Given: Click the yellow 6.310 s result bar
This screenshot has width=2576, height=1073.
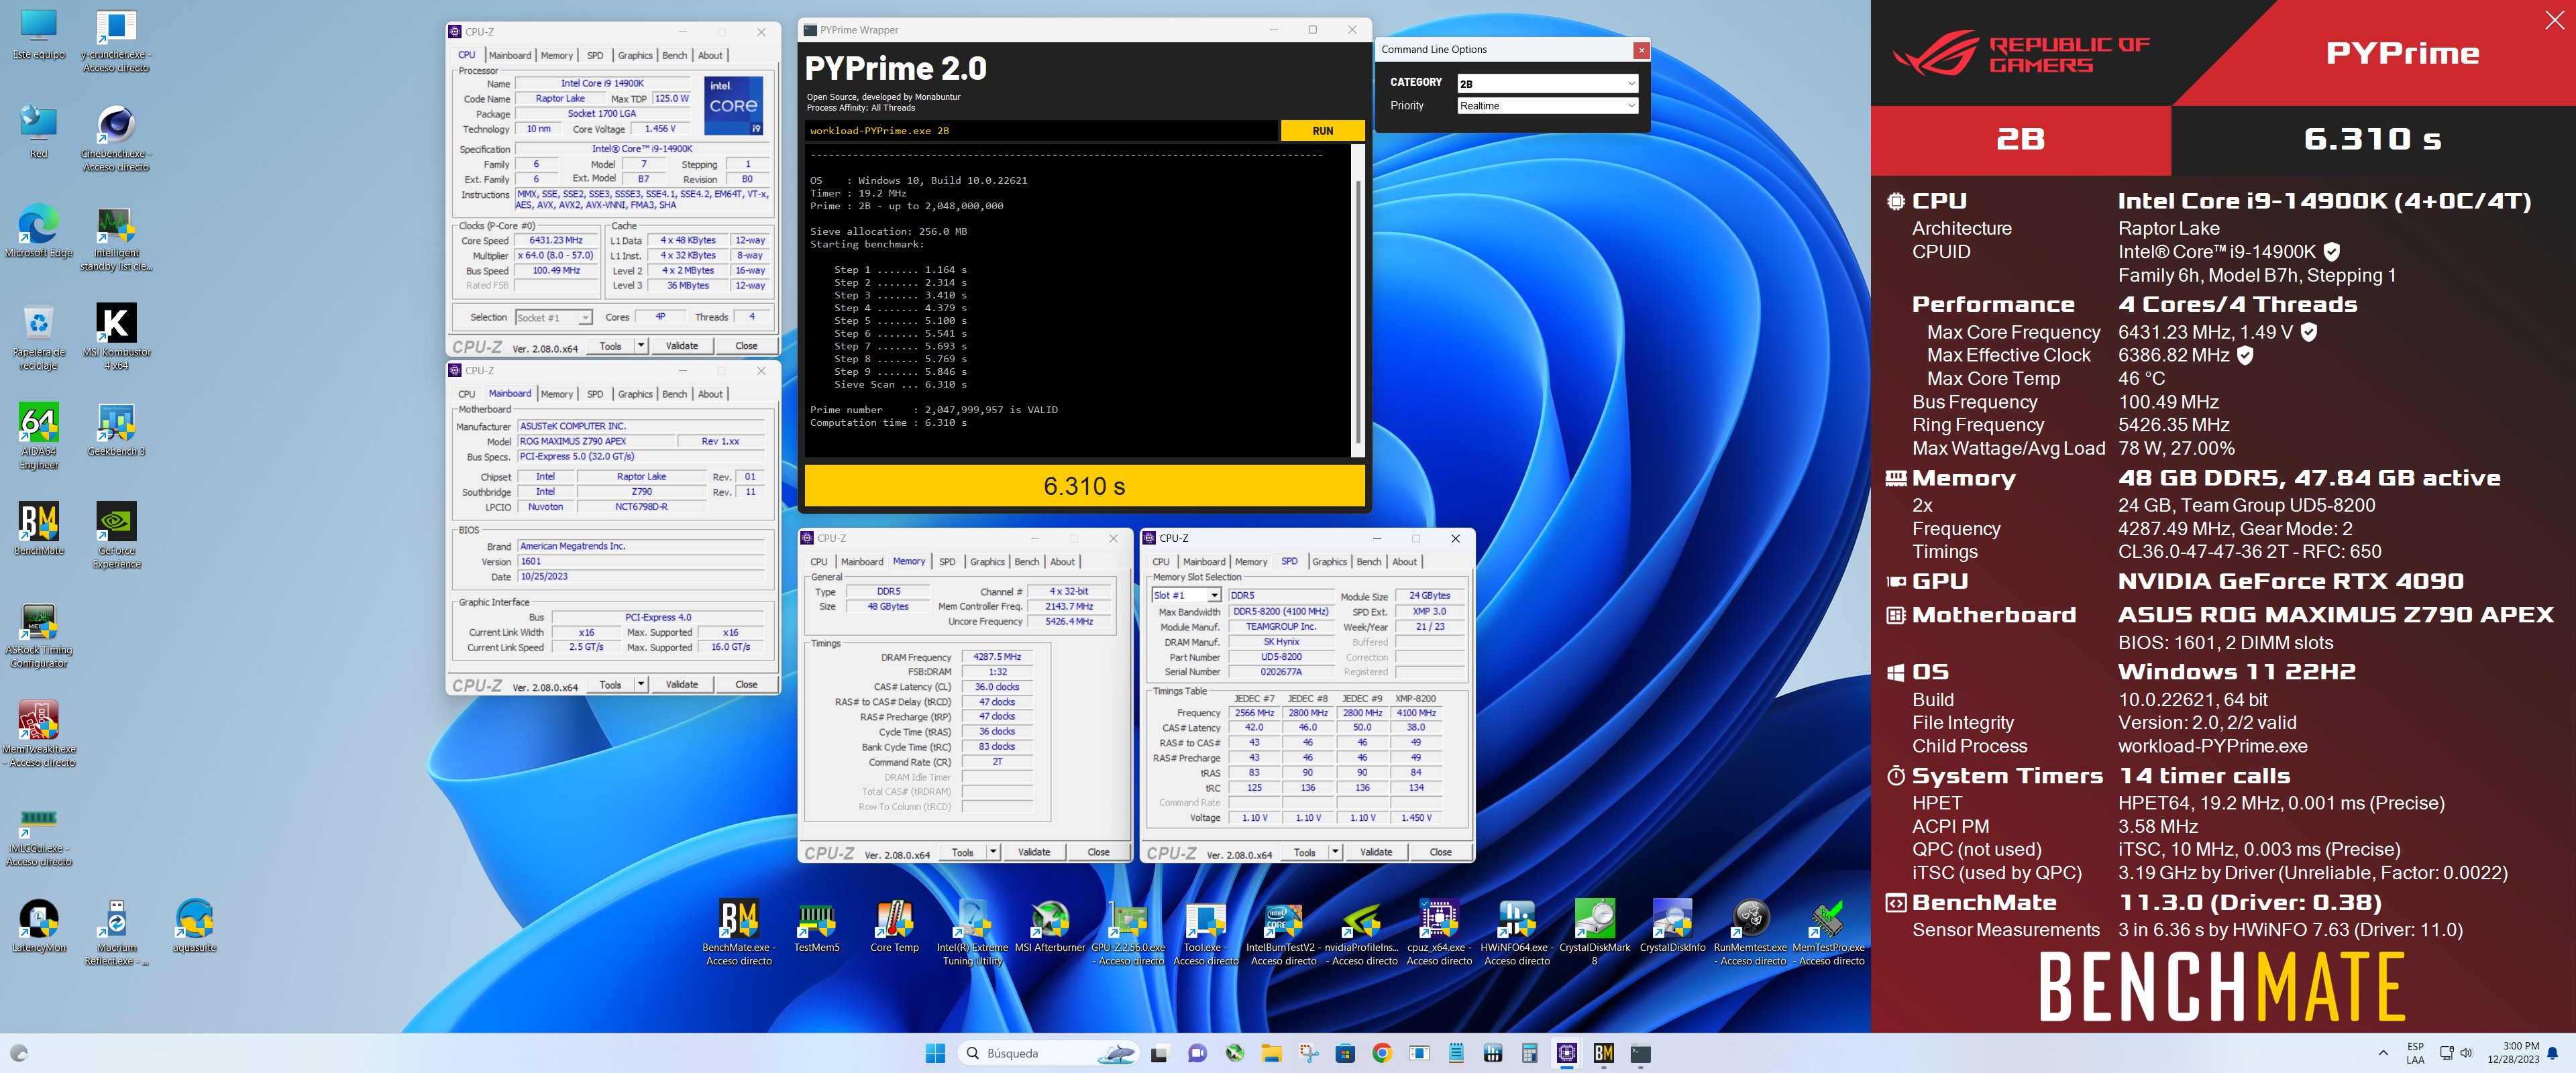Looking at the screenshot, I should (x=1084, y=486).
